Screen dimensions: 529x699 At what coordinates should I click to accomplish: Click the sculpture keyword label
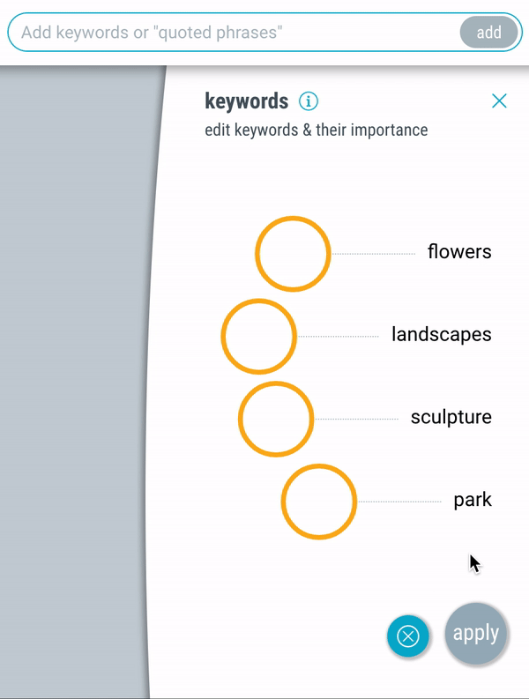451,417
